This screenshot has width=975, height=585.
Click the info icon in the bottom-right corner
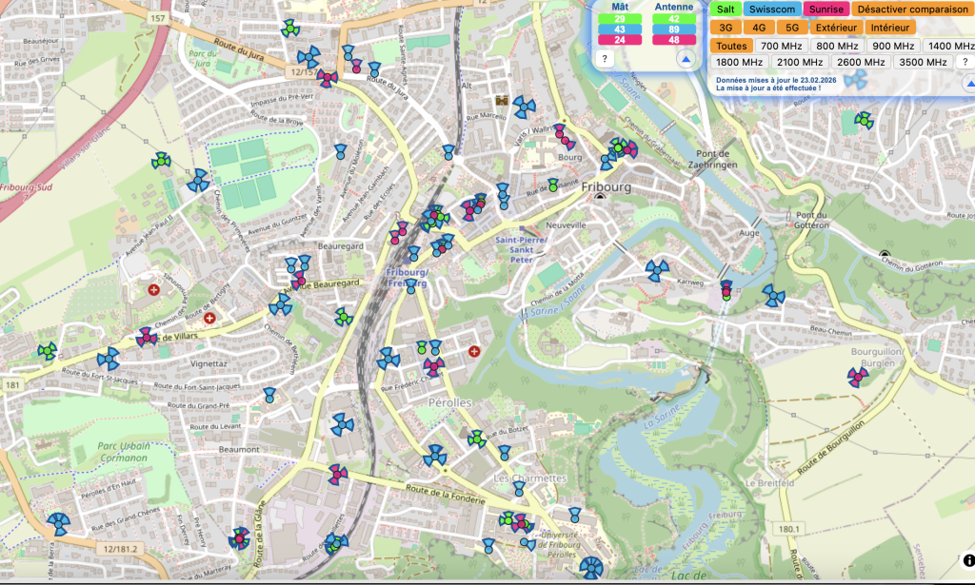tap(968, 560)
